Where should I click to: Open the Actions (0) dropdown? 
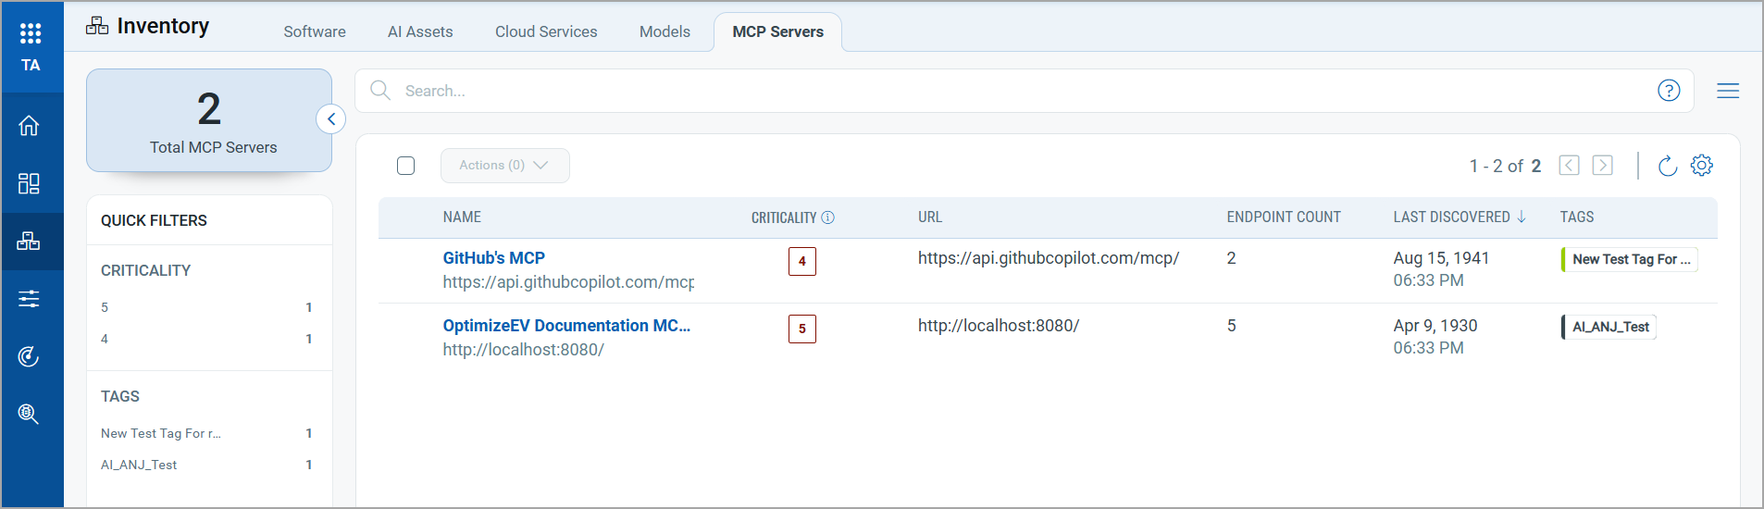coord(505,166)
